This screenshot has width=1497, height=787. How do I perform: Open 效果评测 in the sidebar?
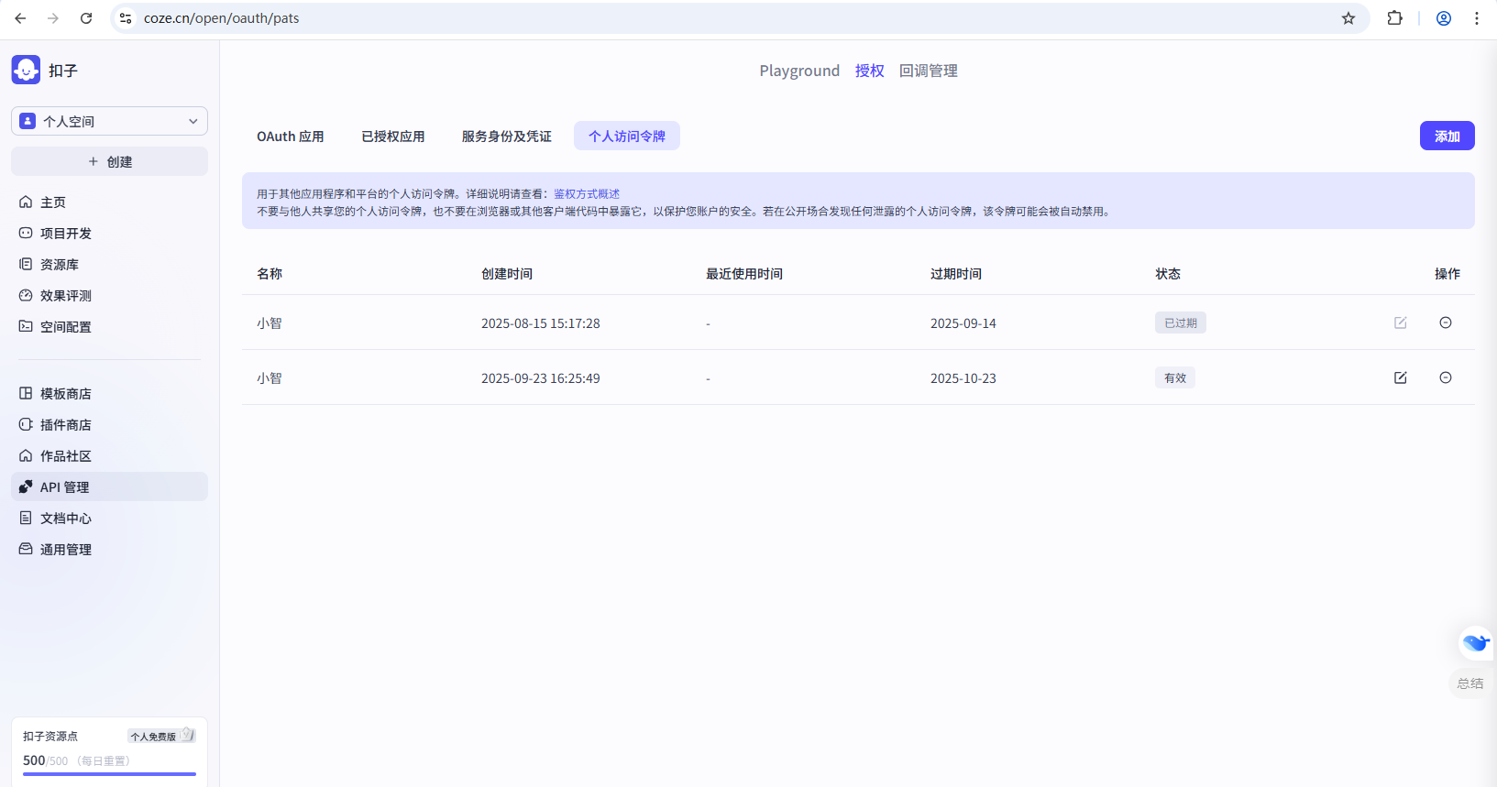109,295
